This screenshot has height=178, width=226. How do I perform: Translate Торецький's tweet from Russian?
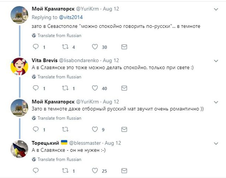(x=56, y=159)
